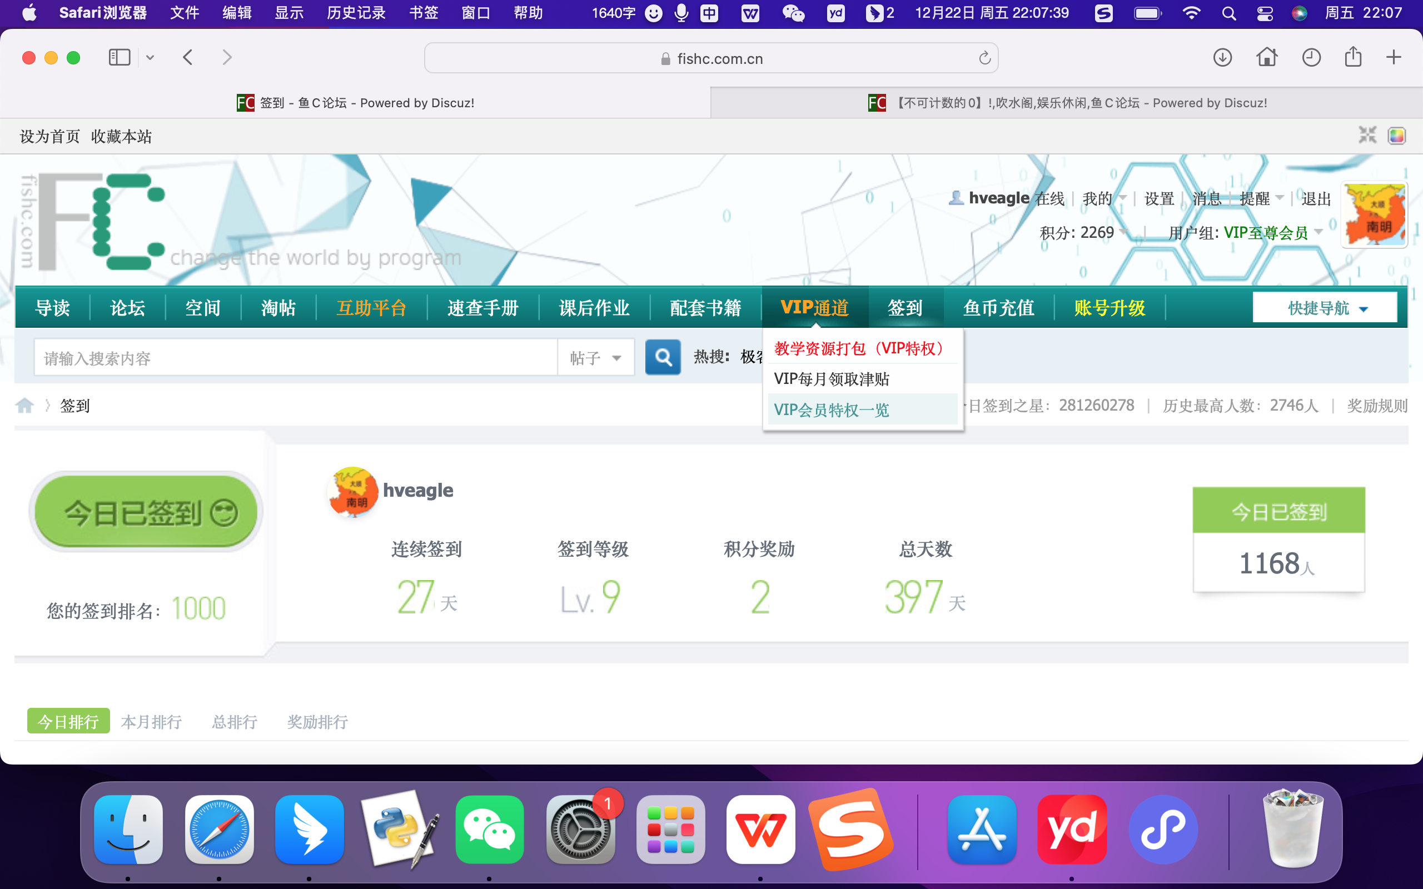Switch to 奖励排行 tab
1423x889 pixels.
pyautogui.click(x=317, y=721)
